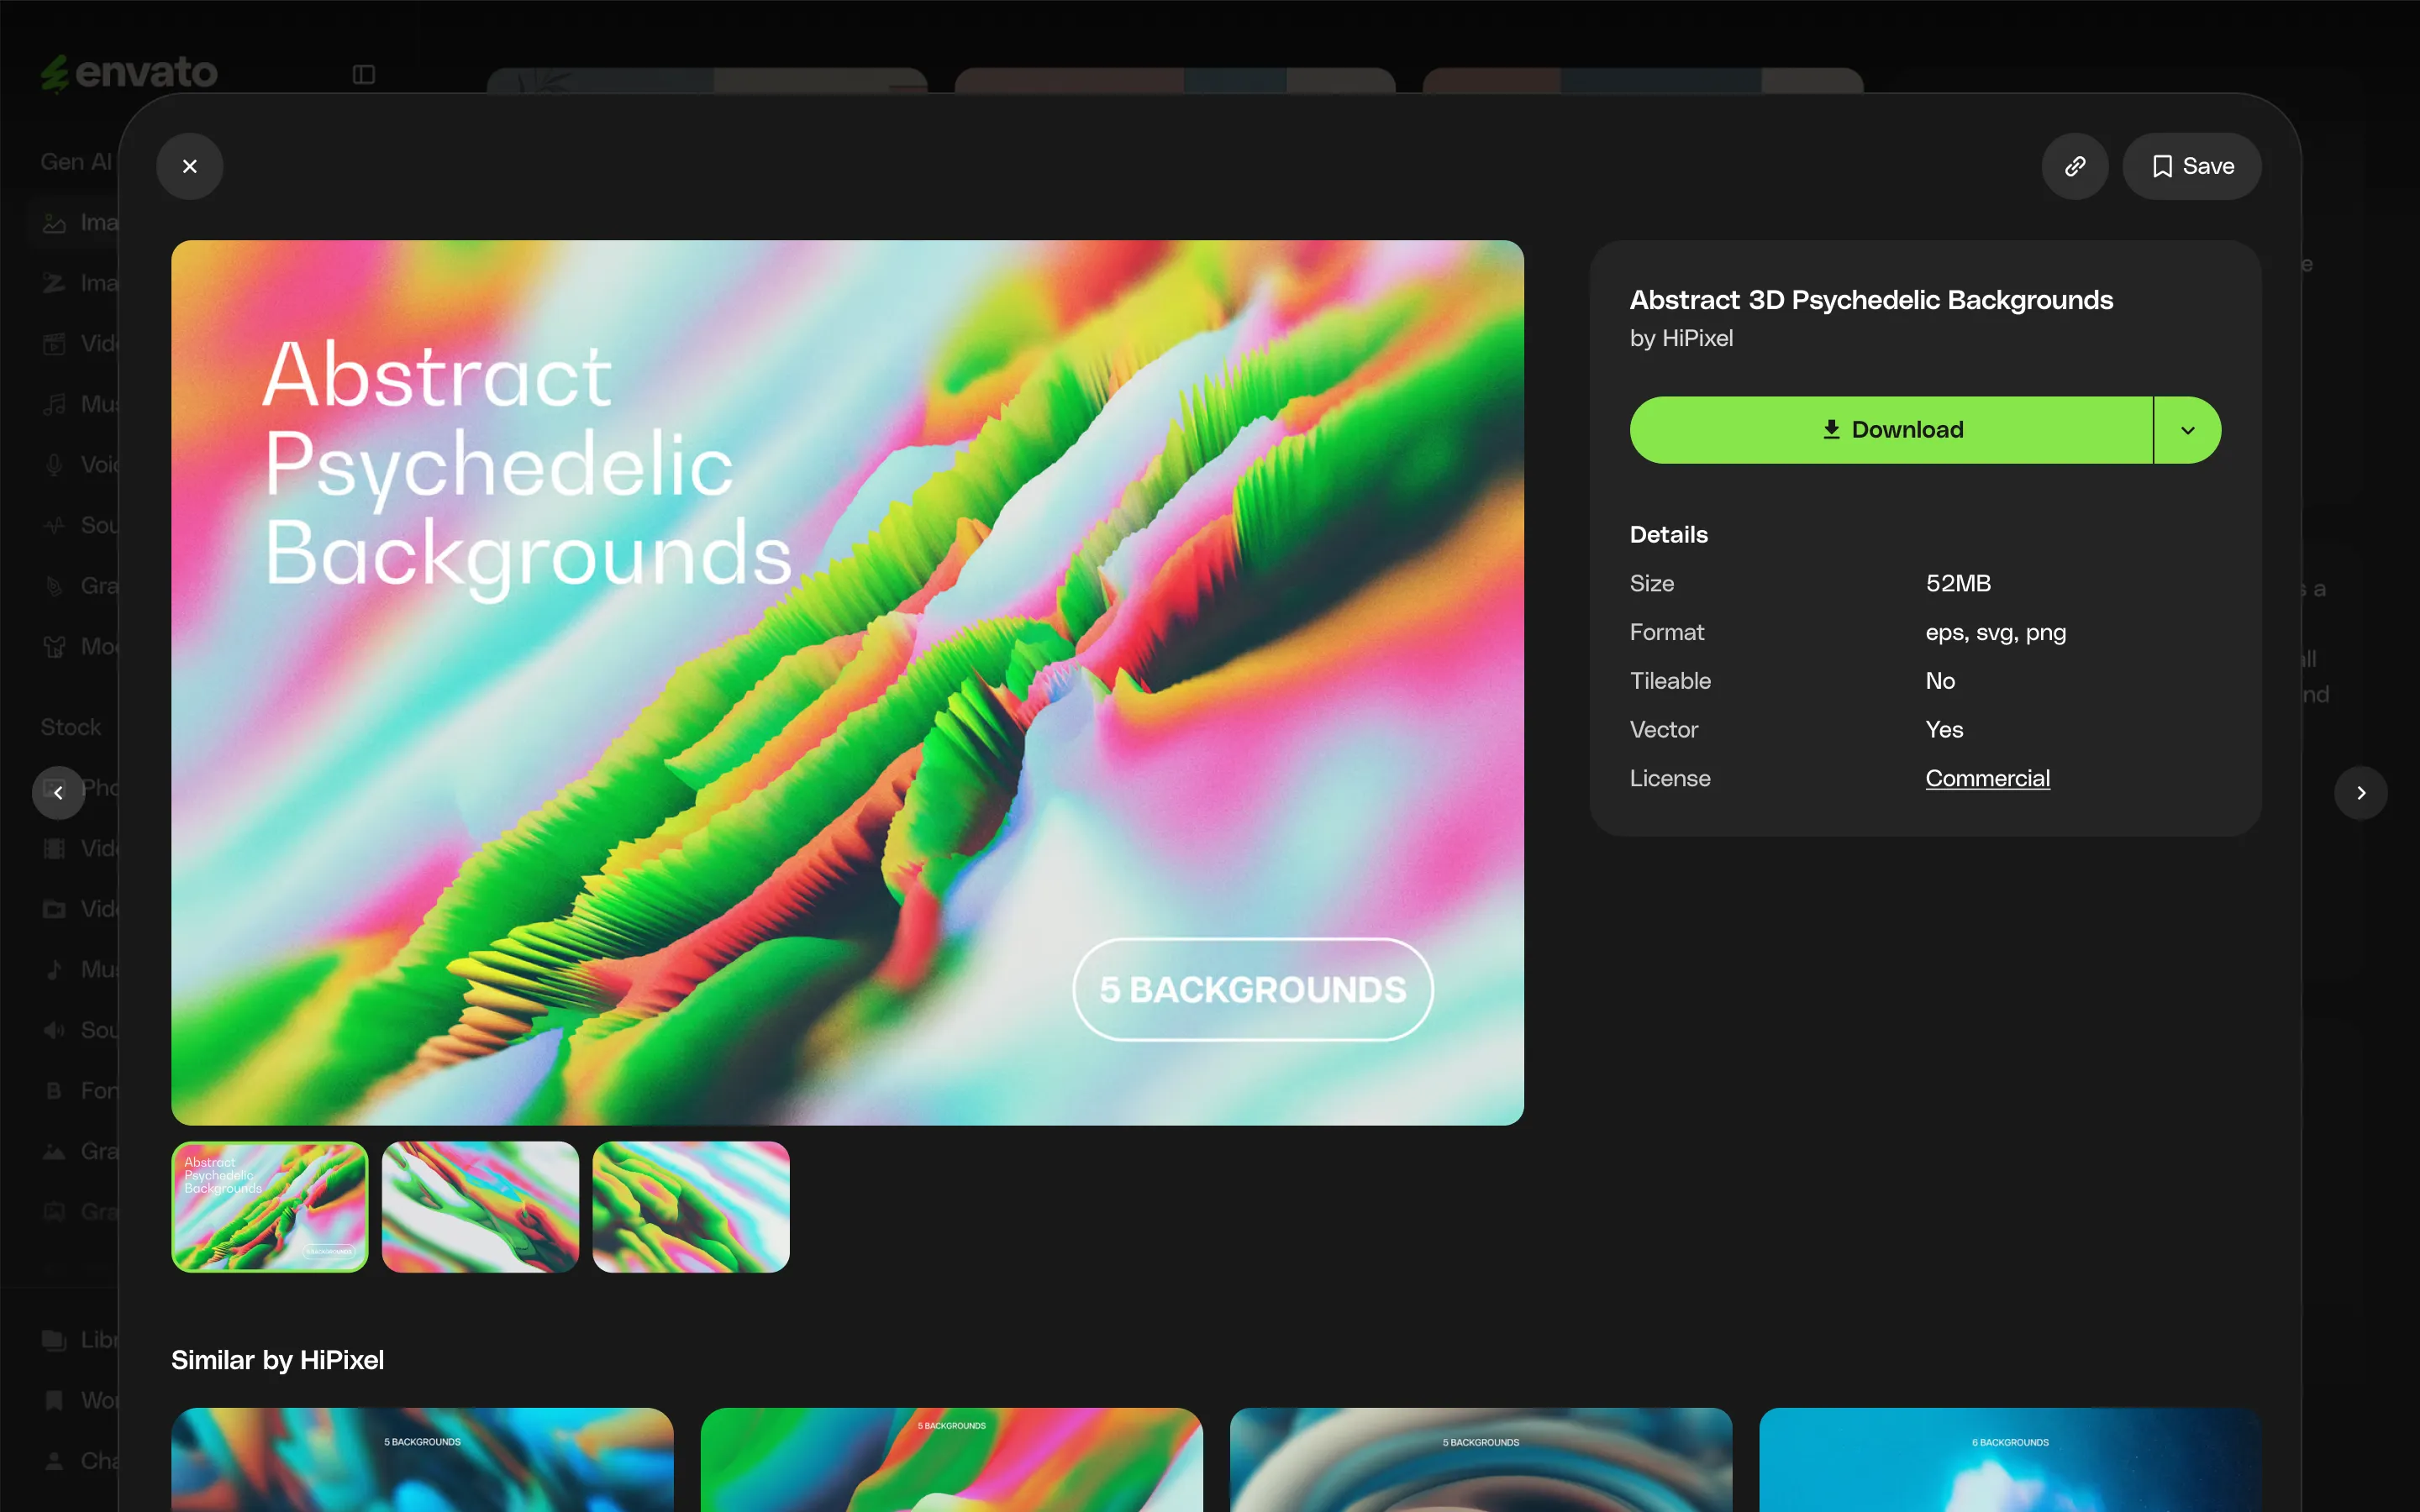Screen dimensions: 2420x1512
Task: Open the Gen AI image edit squiggle icon
Action: (54, 283)
